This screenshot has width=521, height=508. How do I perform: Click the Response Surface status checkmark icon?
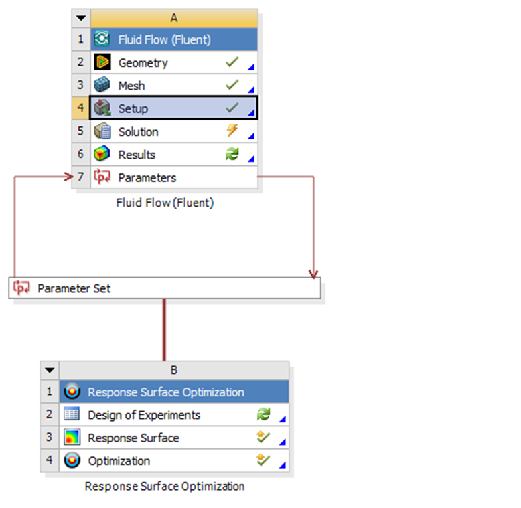tap(263, 437)
